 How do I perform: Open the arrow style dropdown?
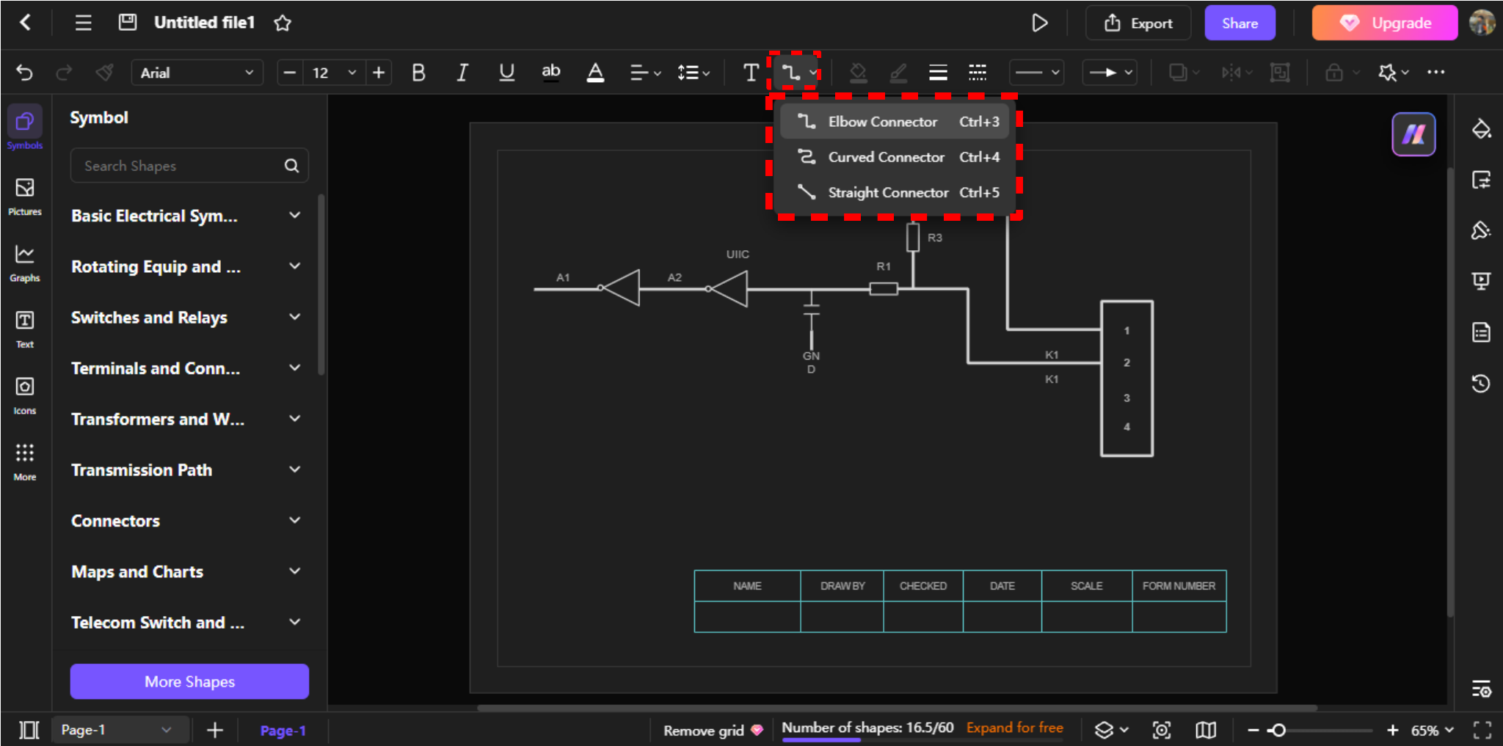1110,73
